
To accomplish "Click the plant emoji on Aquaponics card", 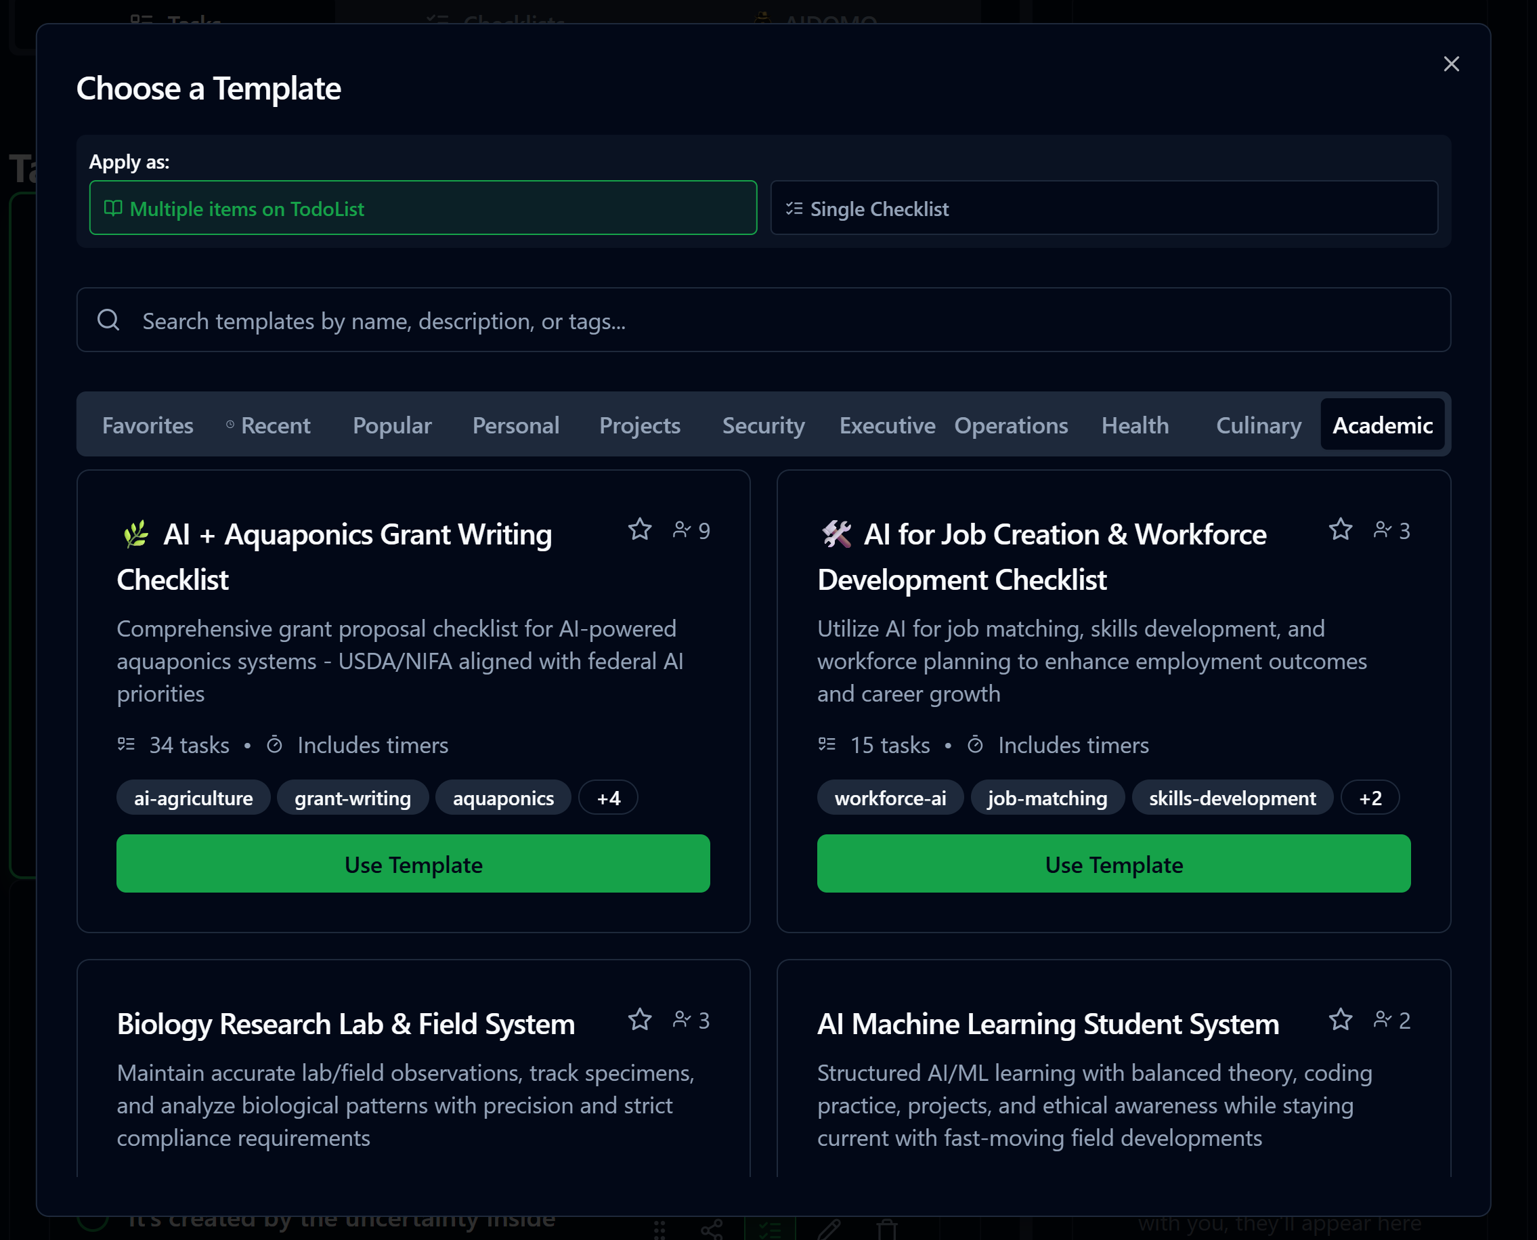I will click(x=135, y=534).
